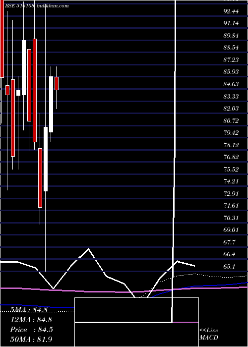Click the 82.03 price axis label

tap(231, 109)
